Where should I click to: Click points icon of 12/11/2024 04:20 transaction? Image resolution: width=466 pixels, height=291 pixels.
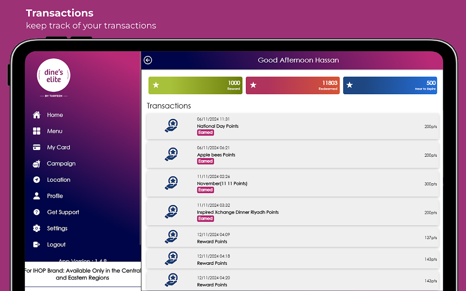pyautogui.click(x=171, y=280)
